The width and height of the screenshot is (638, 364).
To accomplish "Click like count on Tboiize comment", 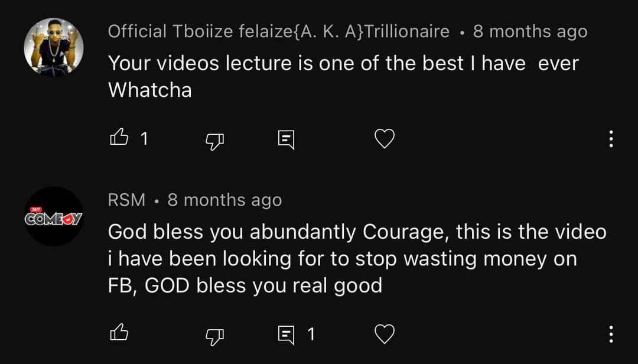I will tap(144, 139).
